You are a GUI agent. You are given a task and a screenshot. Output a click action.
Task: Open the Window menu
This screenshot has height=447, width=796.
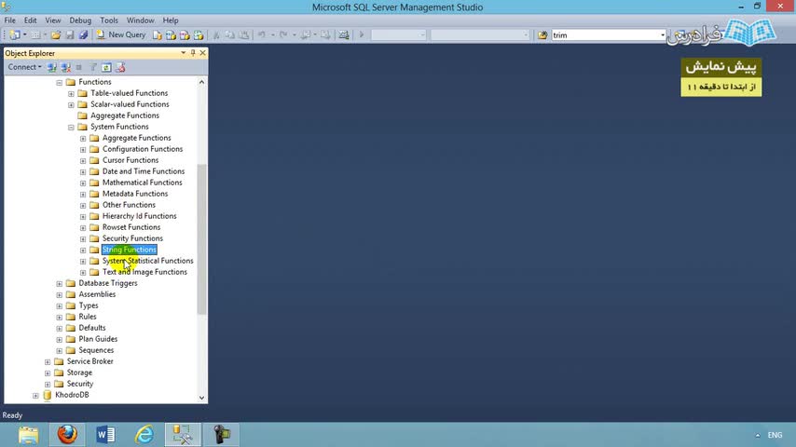[140, 20]
